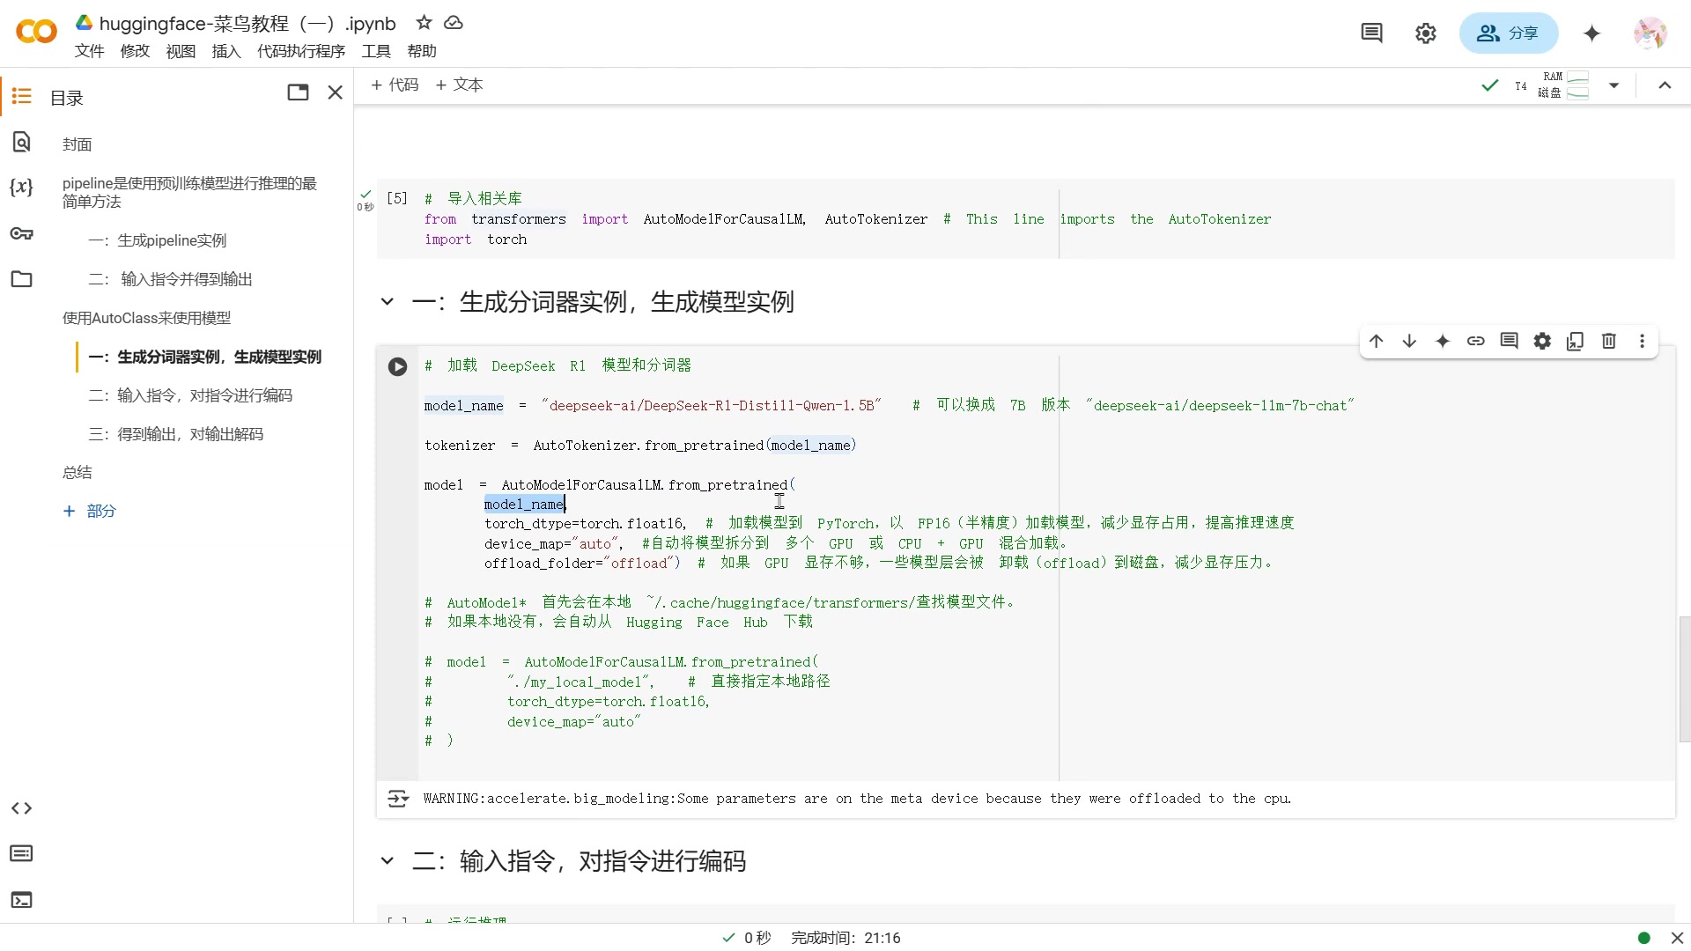Move the code cell down
This screenshot has height=951, width=1691.
tap(1409, 341)
